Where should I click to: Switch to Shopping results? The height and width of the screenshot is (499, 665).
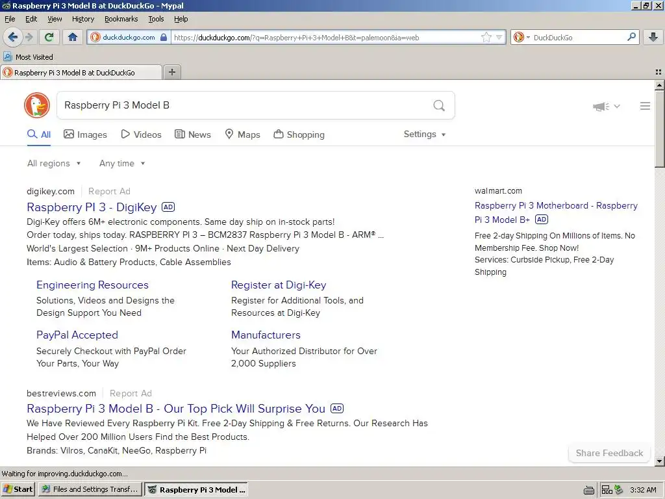tap(299, 134)
